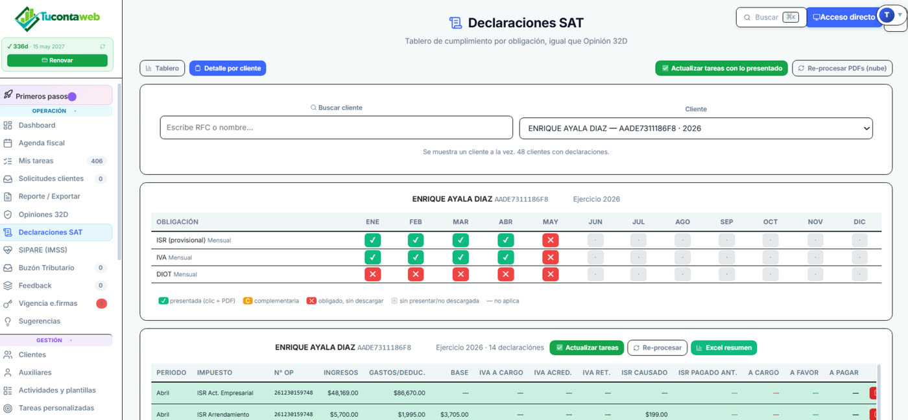This screenshot has height=420, width=908.
Task: Switch to Detalle por cliente view
Action: pyautogui.click(x=228, y=68)
